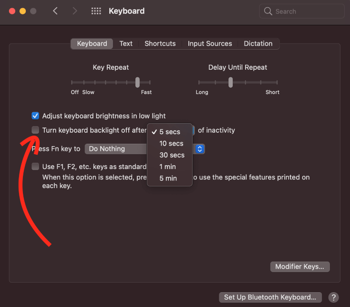Screen dimensions: 350x307
Task: Go to the Dictation tab
Action: (x=258, y=43)
